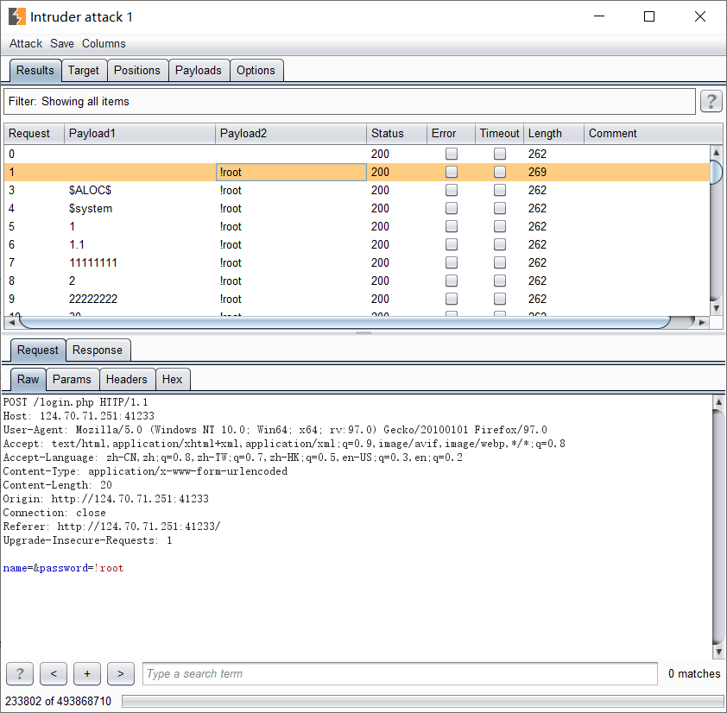Screen dimensions: 727x713
Task: Toggle Timeout checkbox in highlighted request 1
Action: coord(500,172)
